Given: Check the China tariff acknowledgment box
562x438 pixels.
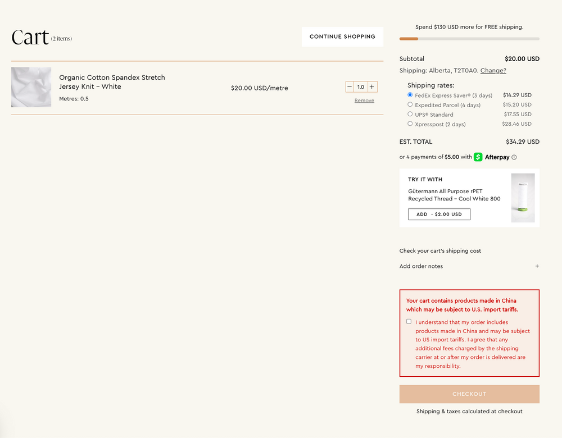Looking at the screenshot, I should click(x=409, y=322).
